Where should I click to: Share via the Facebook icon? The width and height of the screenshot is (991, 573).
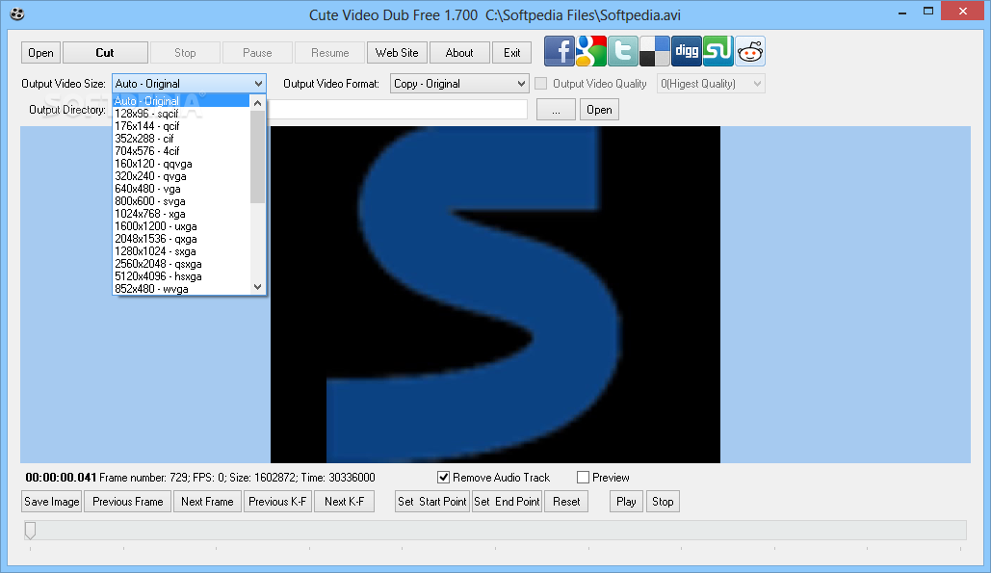(x=560, y=51)
